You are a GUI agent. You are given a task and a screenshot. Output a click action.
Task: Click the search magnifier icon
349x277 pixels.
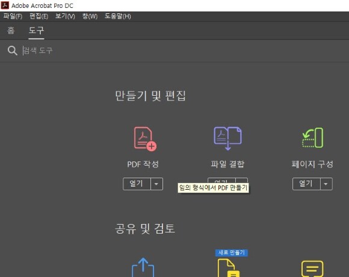coord(13,51)
